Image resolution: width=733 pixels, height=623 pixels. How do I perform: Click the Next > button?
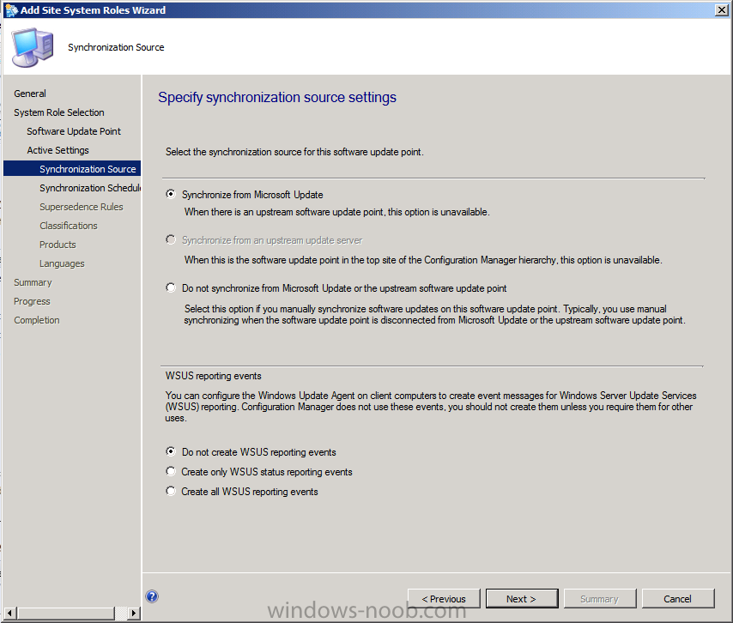tap(522, 599)
